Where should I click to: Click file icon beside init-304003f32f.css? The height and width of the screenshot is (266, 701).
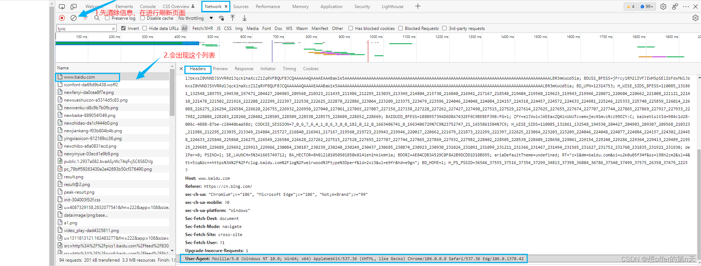60,199
